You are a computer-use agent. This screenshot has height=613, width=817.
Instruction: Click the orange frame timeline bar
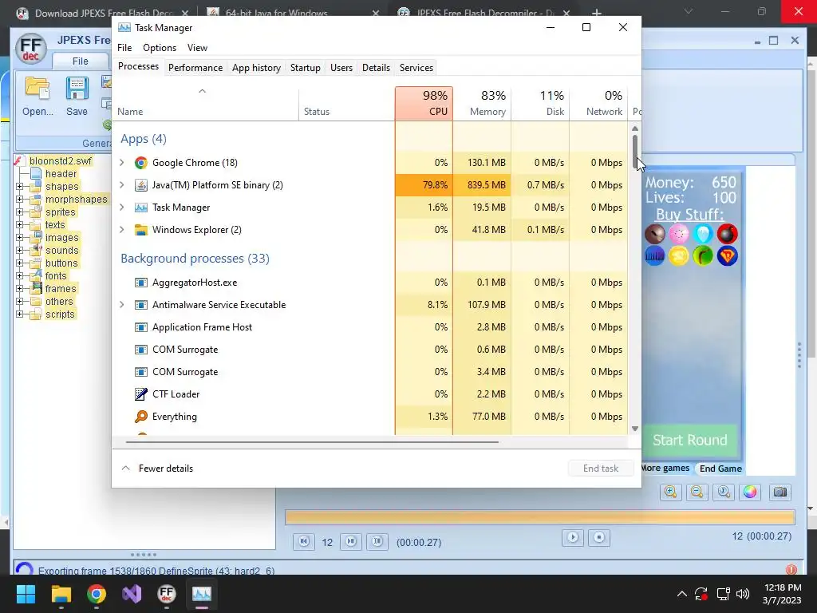point(540,517)
